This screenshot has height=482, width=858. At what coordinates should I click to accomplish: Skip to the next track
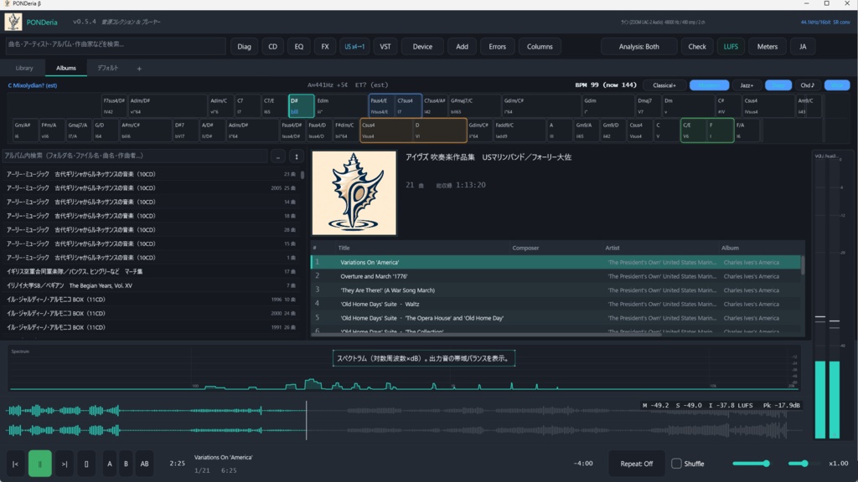(x=65, y=464)
